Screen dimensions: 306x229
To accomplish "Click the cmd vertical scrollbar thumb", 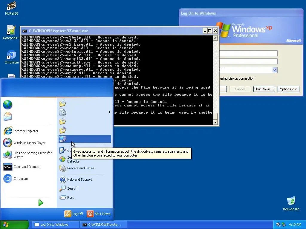I will 215,117.
